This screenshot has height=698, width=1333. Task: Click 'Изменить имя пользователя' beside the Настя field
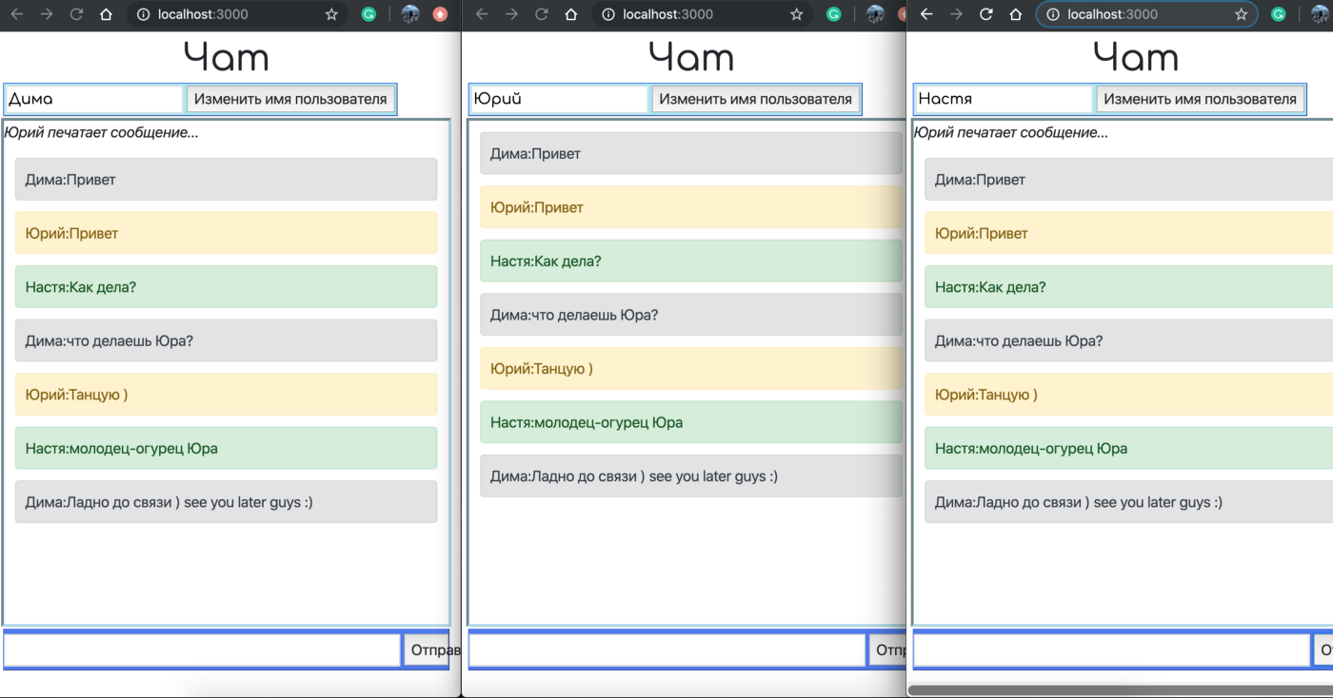(1200, 99)
